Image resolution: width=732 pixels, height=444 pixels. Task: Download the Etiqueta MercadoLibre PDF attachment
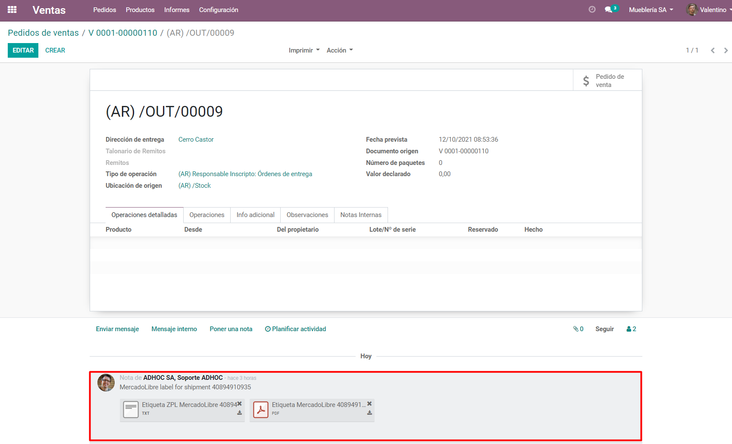point(369,413)
